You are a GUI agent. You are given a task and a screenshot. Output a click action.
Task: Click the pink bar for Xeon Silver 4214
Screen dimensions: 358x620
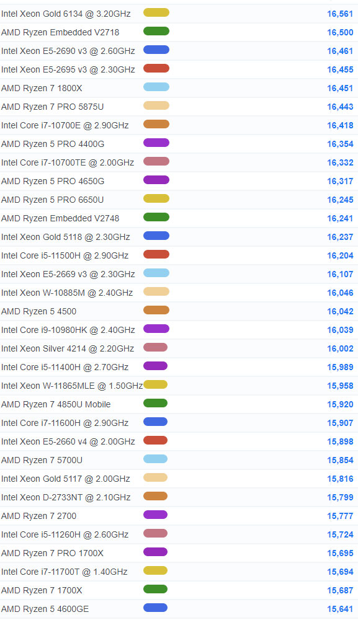click(156, 347)
